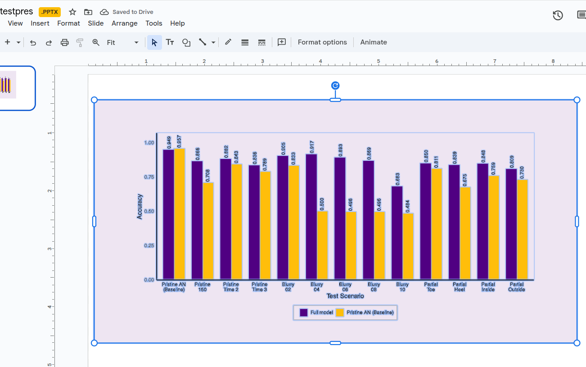Open the Format menu

coord(68,23)
